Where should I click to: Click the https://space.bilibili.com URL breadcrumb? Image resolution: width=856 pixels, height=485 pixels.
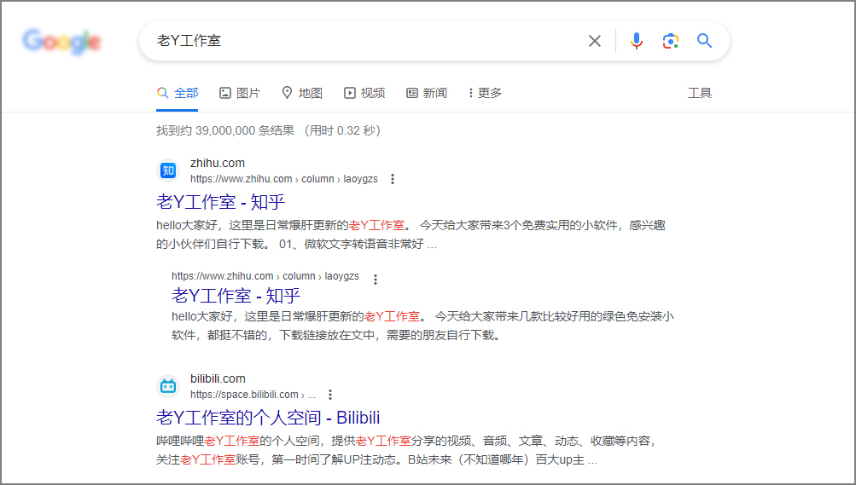tap(253, 395)
